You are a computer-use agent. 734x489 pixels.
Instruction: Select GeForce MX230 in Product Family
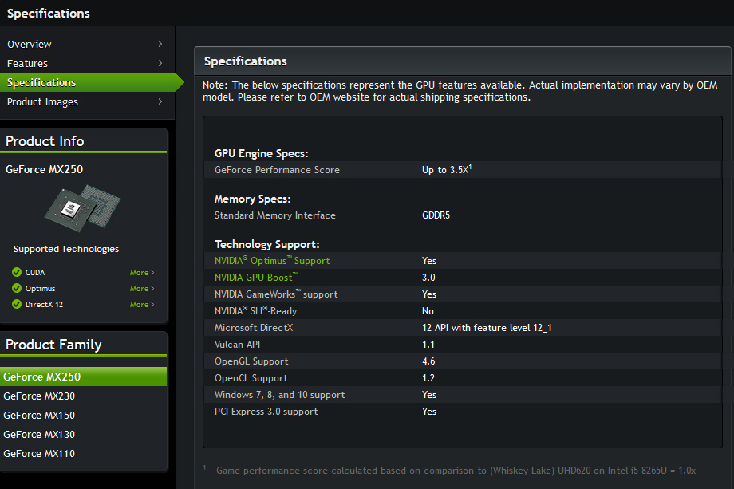point(39,396)
